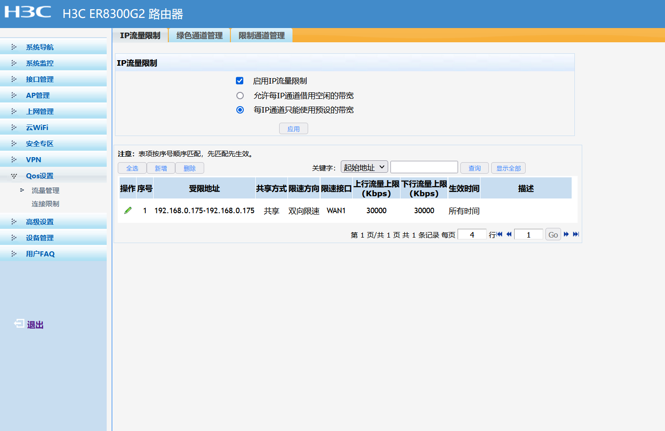This screenshot has width=665, height=431.
Task: Click the 上行流量上限 (Kbps) column header
Action: click(376, 188)
